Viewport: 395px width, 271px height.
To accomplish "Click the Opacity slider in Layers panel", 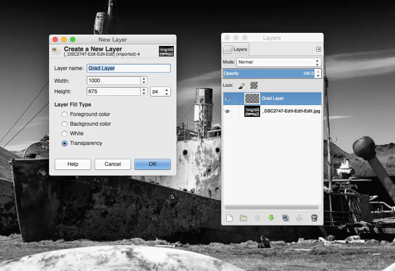I will click(x=269, y=74).
